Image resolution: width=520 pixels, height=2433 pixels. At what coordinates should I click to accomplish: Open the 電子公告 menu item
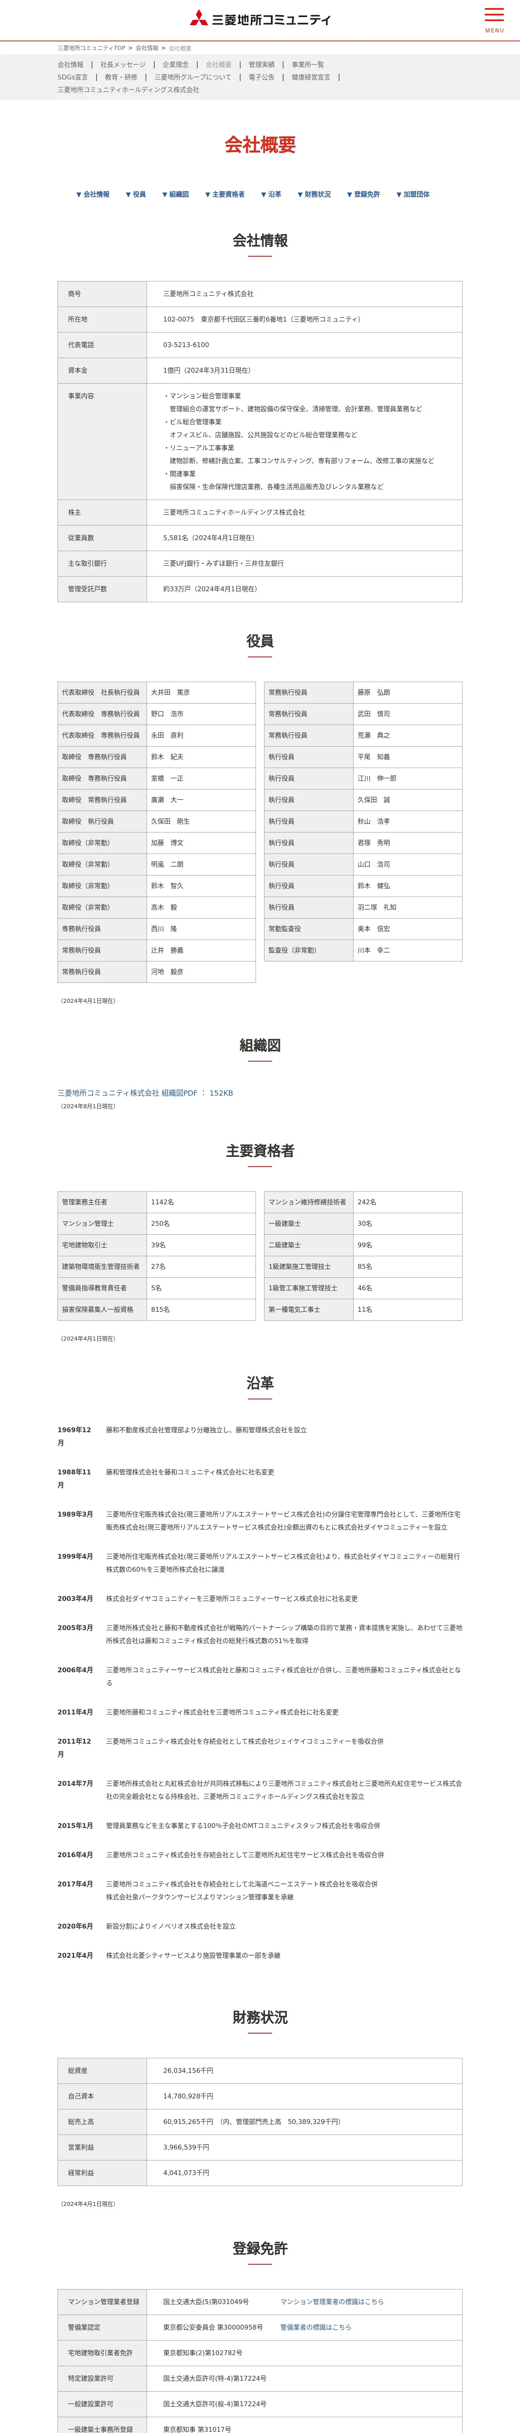pos(261,77)
